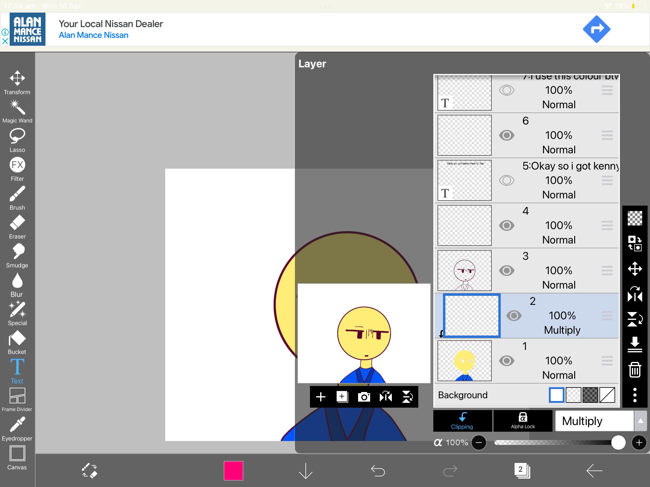Select dark checkered background option
This screenshot has height=487, width=650.
pyautogui.click(x=590, y=395)
